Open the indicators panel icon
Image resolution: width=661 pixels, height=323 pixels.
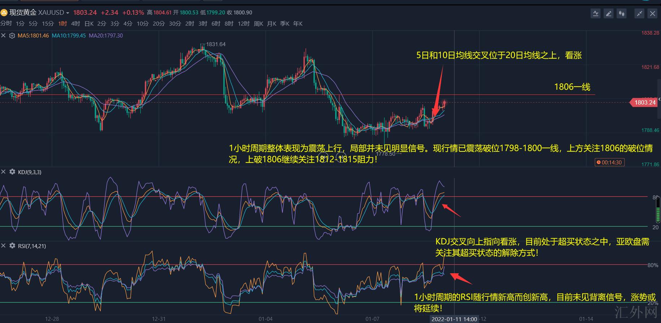click(595, 14)
